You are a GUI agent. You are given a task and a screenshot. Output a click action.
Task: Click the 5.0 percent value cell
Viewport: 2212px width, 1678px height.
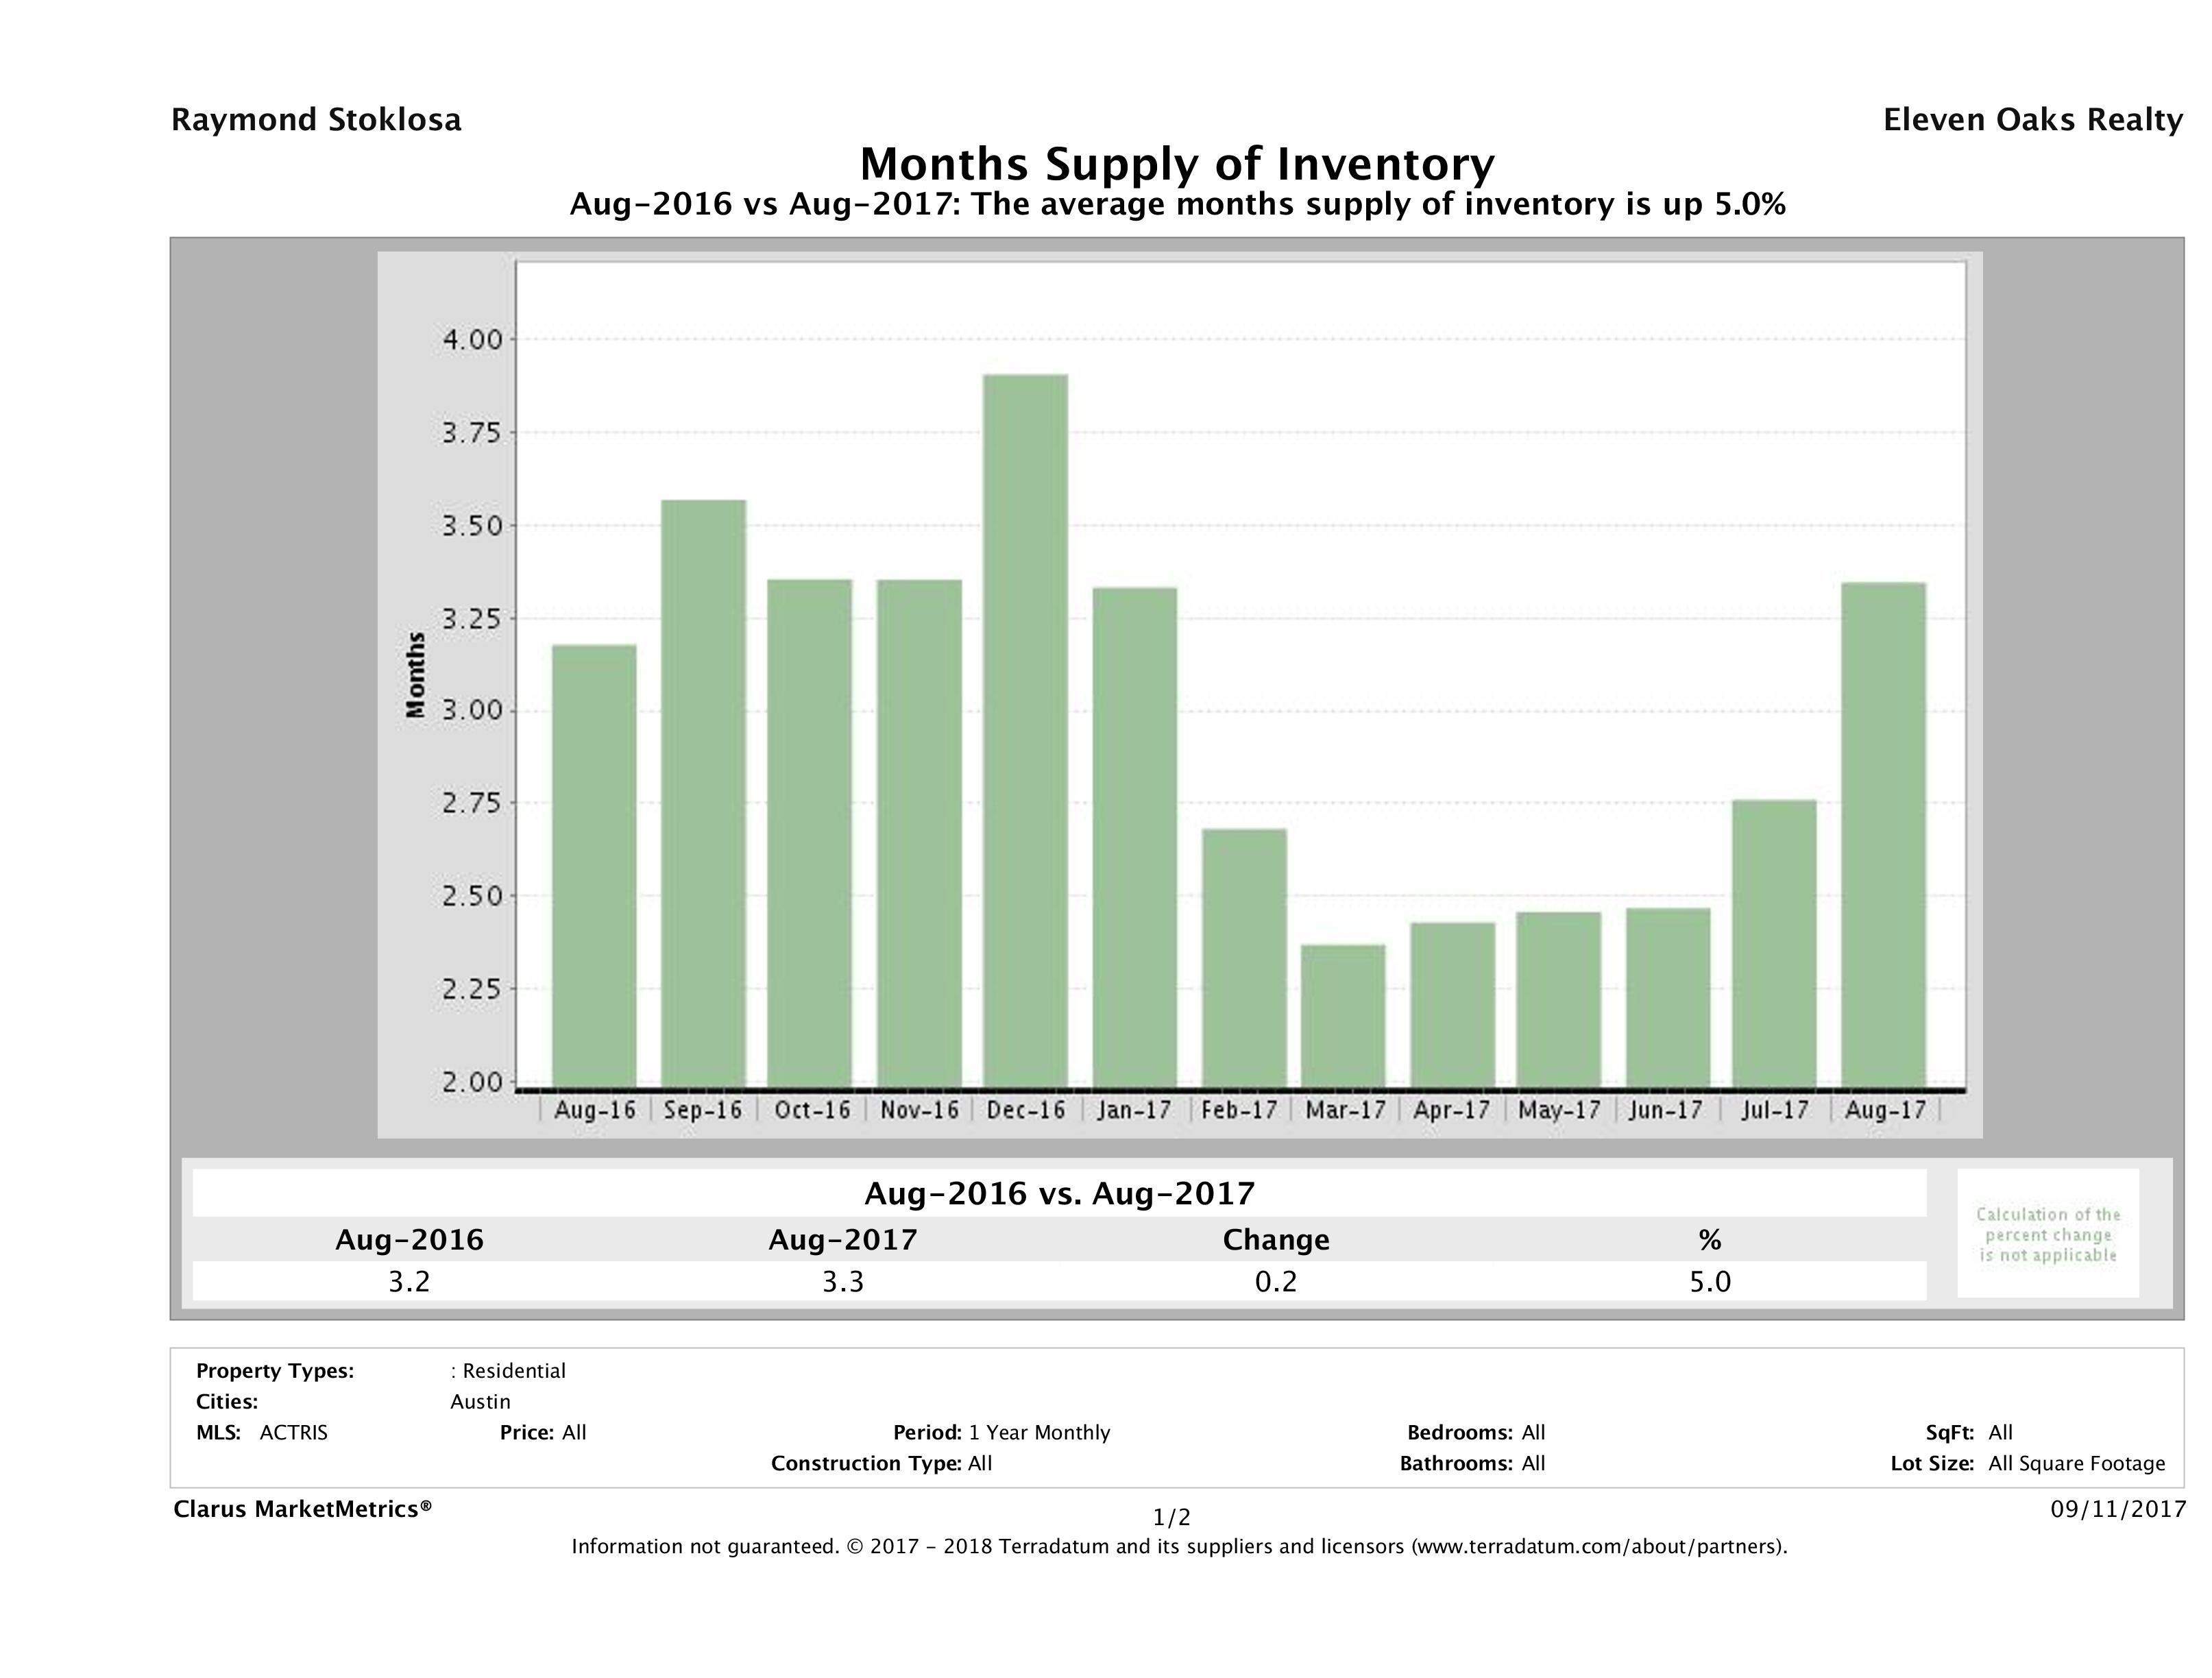tap(1709, 1282)
